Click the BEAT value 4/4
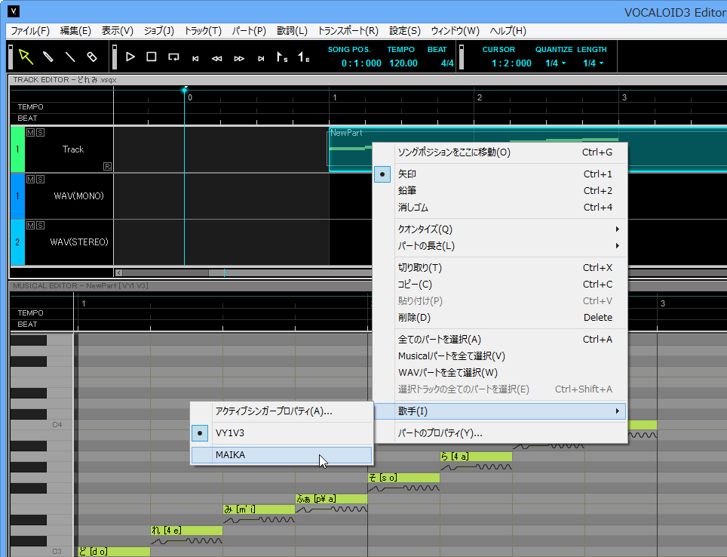 (447, 63)
